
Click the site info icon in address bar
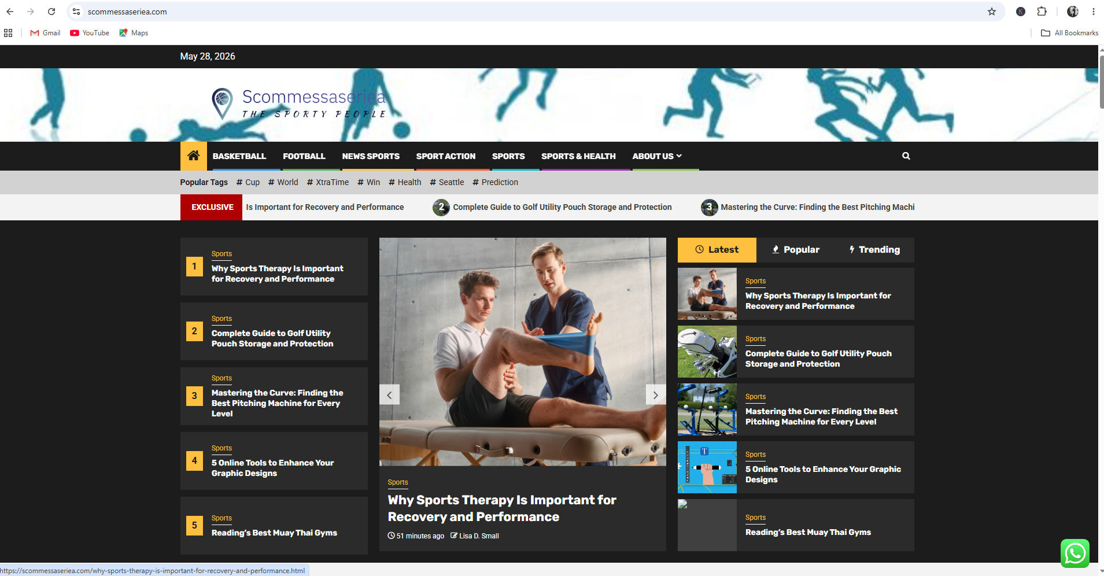coord(76,12)
